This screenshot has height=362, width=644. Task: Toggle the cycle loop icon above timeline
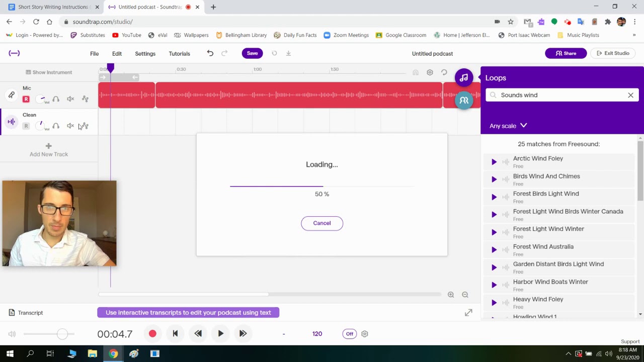pos(444,72)
